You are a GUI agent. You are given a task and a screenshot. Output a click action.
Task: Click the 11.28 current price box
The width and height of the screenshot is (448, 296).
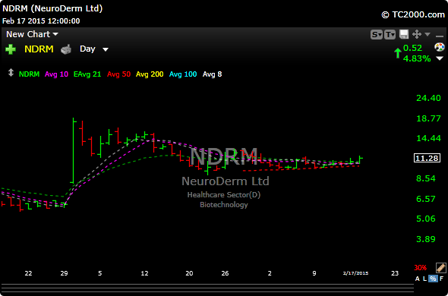click(427, 158)
